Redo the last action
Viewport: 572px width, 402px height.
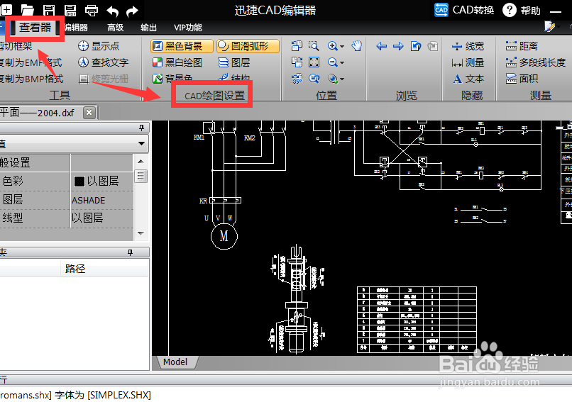(132, 11)
